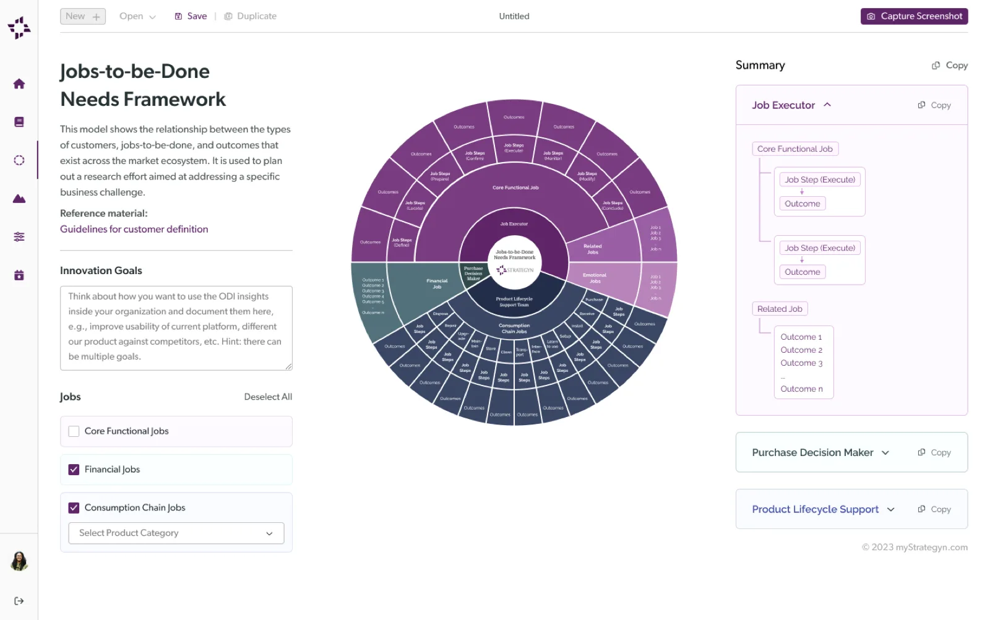
Task: Click Related Jobs segment in chart
Action: pyautogui.click(x=592, y=249)
